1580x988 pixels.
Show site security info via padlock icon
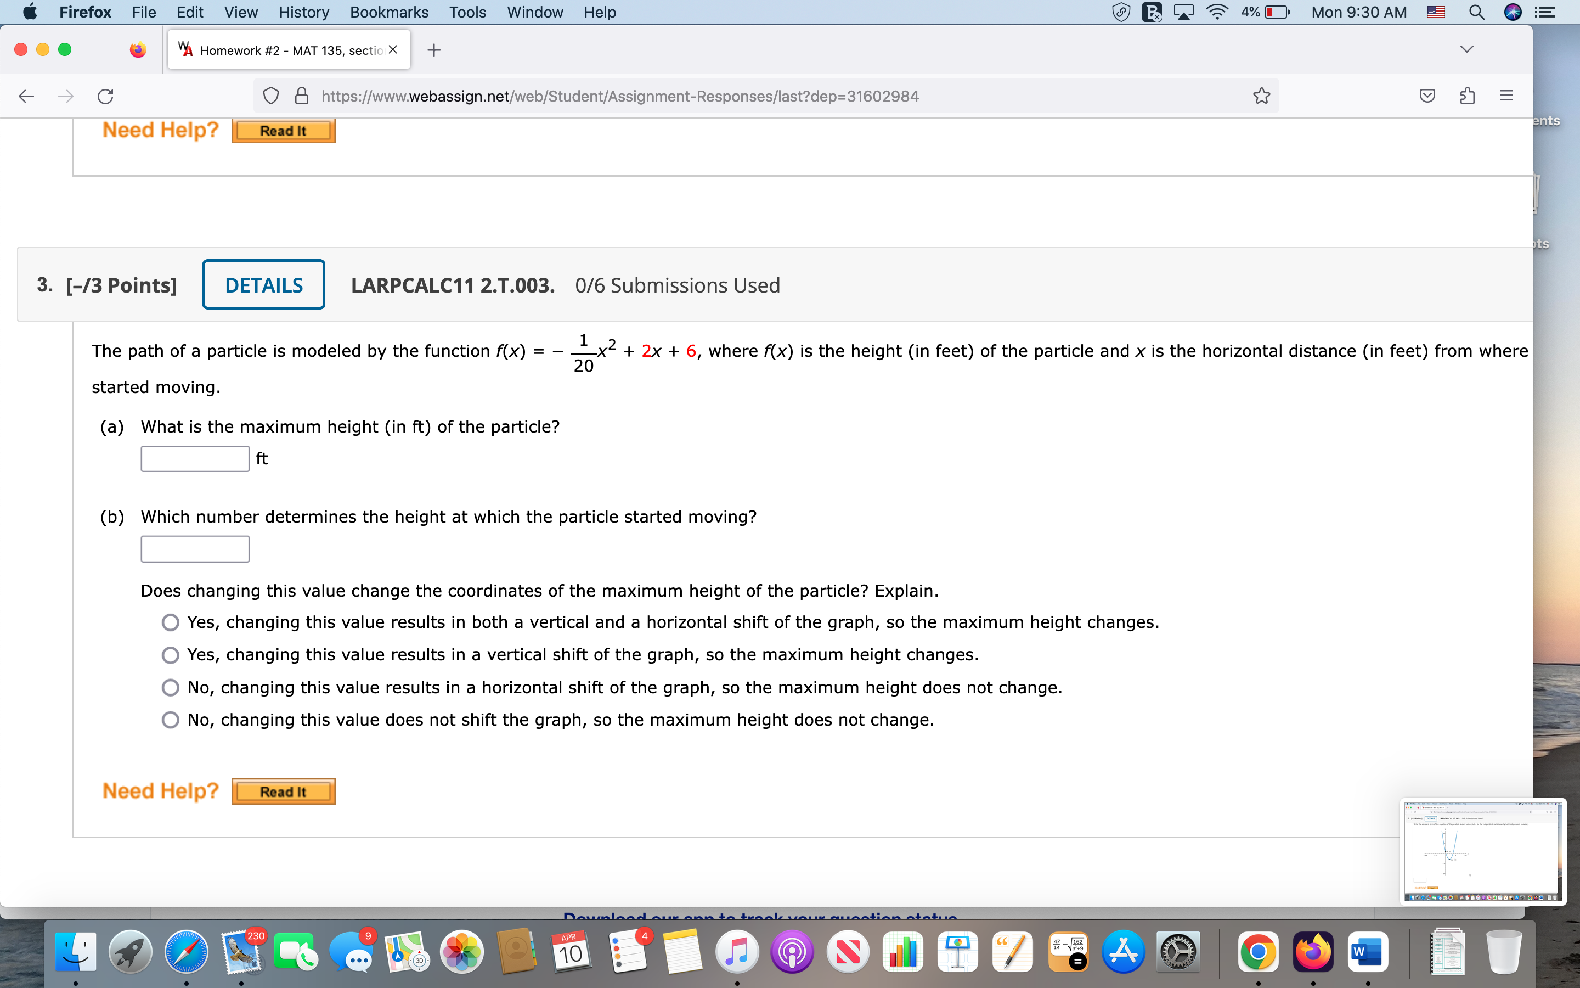[x=301, y=96]
